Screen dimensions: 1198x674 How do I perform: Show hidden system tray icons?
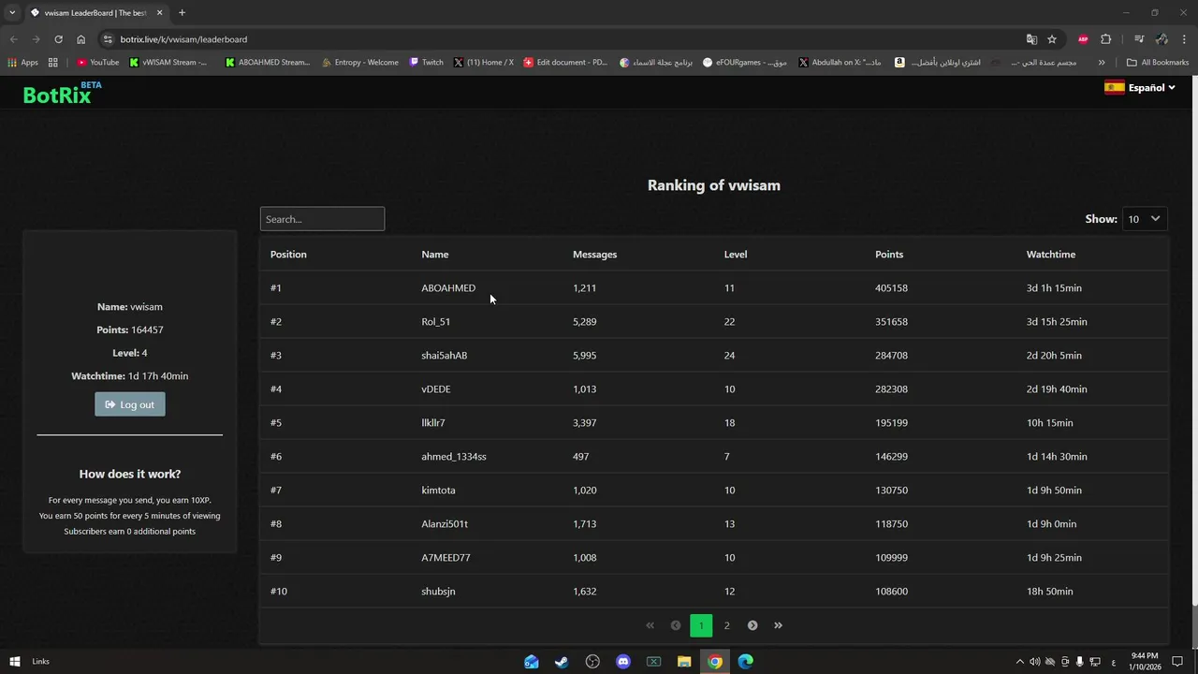[1020, 662]
